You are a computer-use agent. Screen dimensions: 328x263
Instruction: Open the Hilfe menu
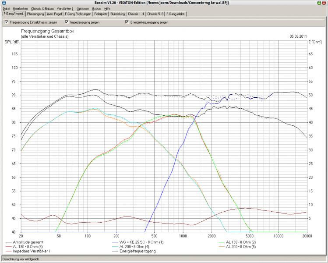click(108, 8)
